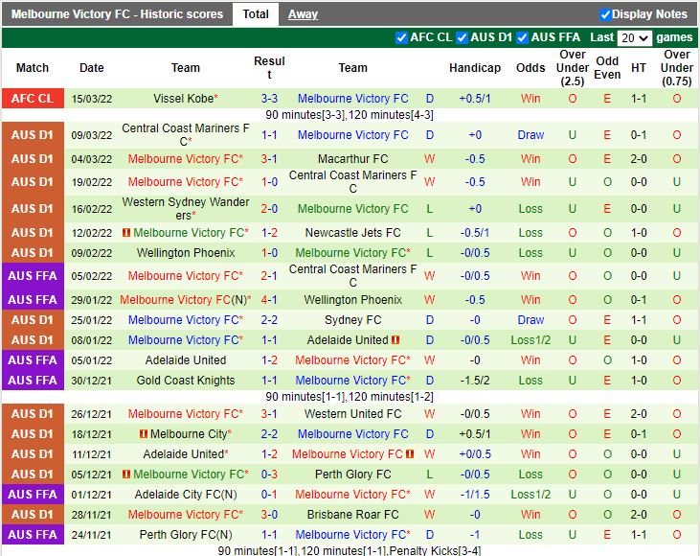The width and height of the screenshot is (700, 556).
Task: Click Newcastle Jets FC team name
Action: [352, 232]
